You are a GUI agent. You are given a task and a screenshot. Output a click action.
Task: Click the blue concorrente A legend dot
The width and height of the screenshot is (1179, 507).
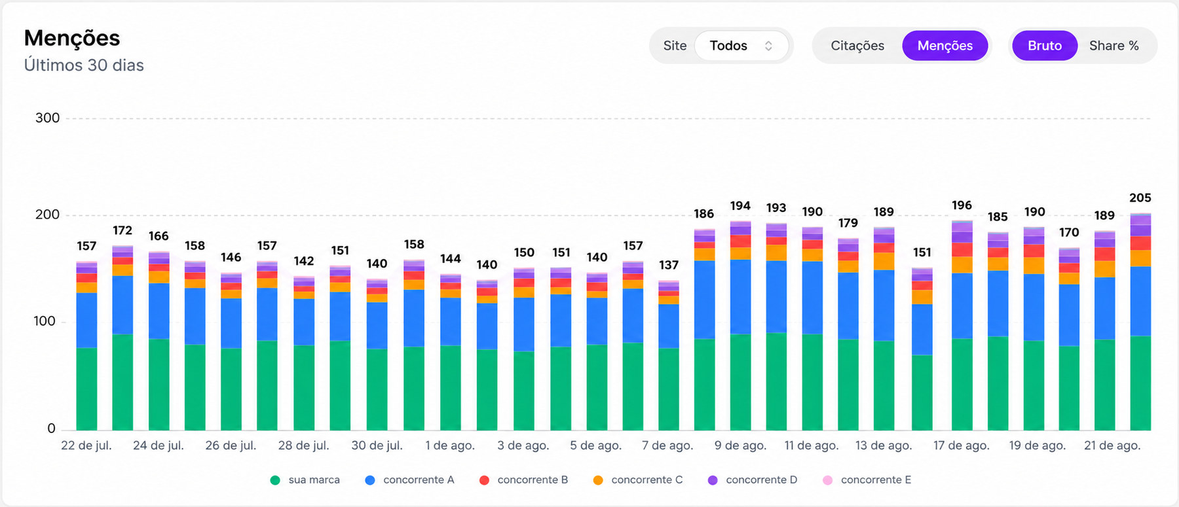[x=370, y=480]
